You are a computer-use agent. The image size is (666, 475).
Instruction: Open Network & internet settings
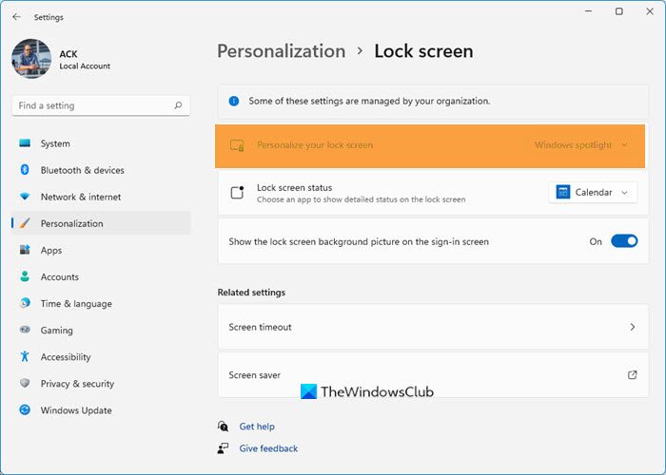80,197
